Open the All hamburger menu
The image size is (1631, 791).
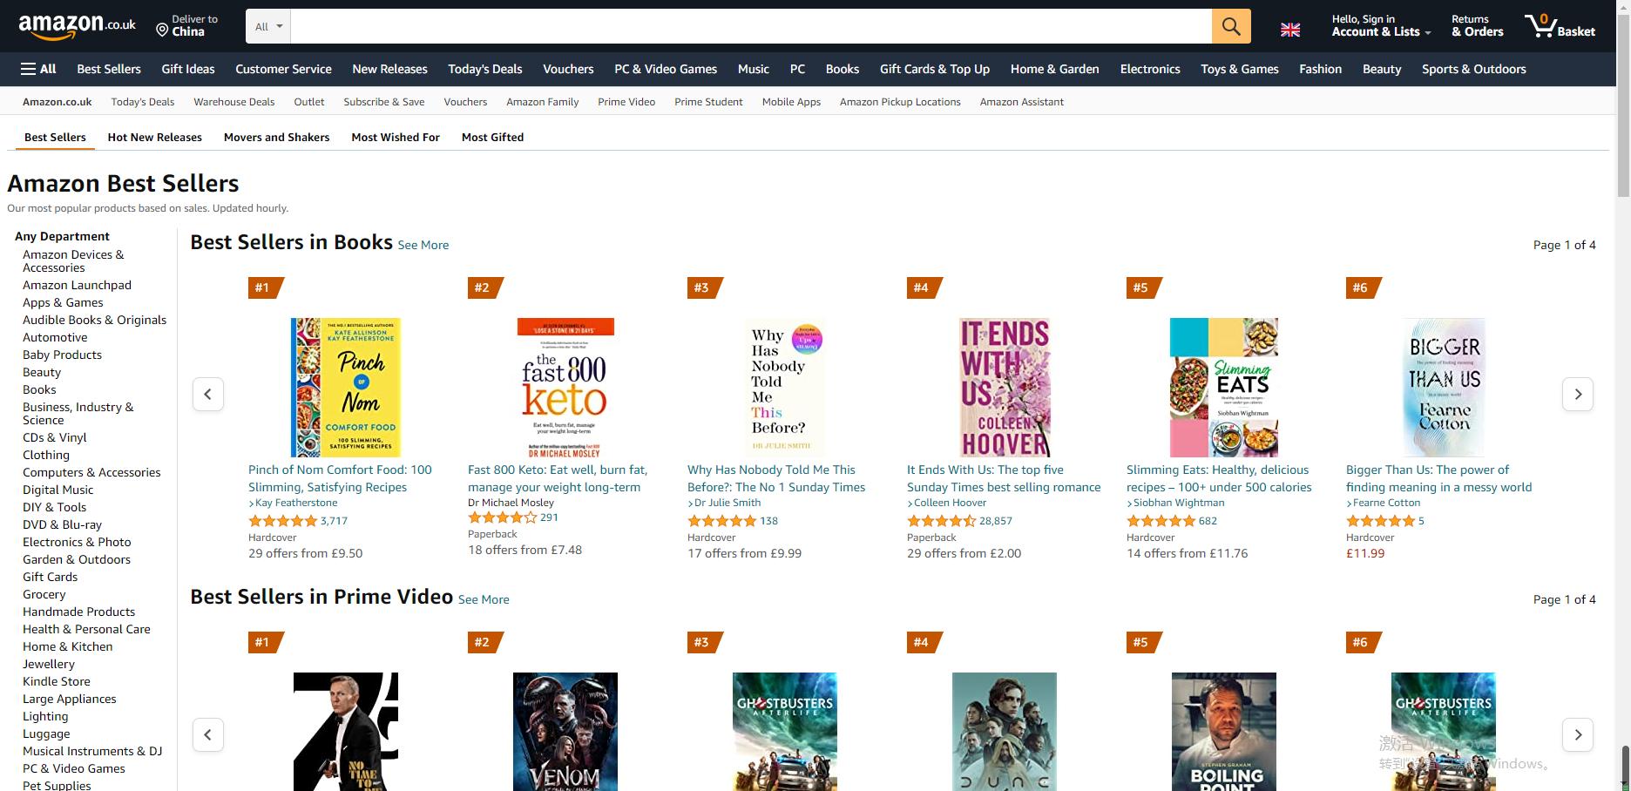[38, 69]
